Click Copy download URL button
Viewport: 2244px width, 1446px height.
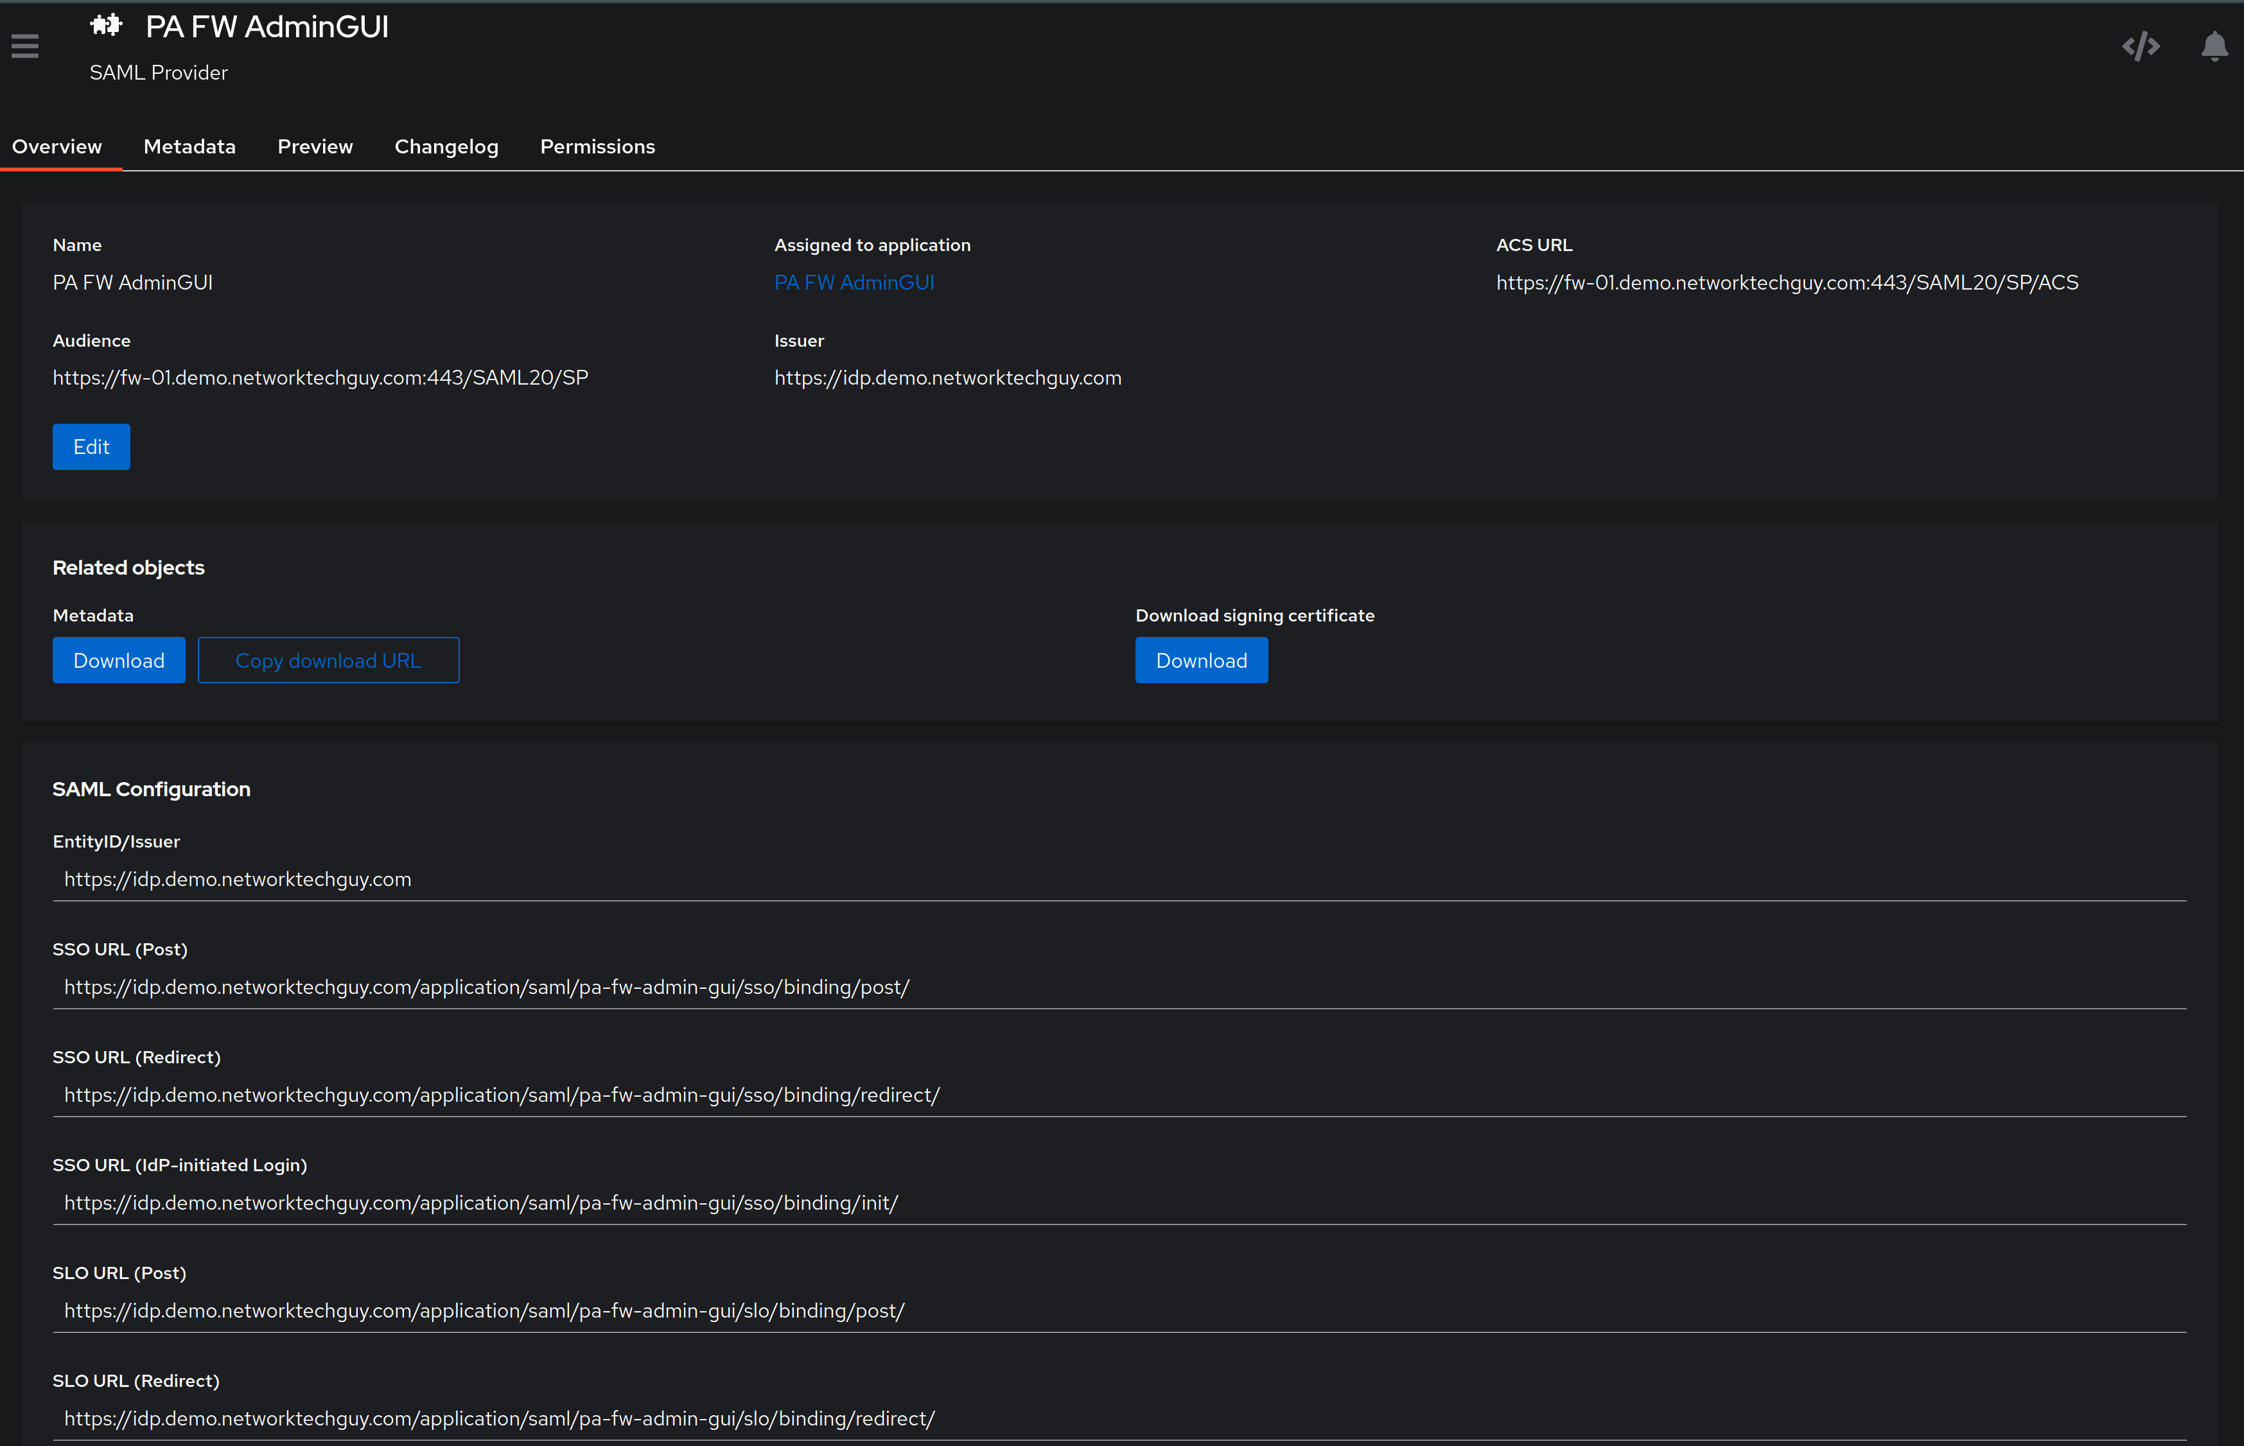point(329,660)
